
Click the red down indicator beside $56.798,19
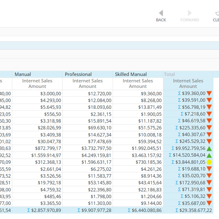tap(209, 107)
